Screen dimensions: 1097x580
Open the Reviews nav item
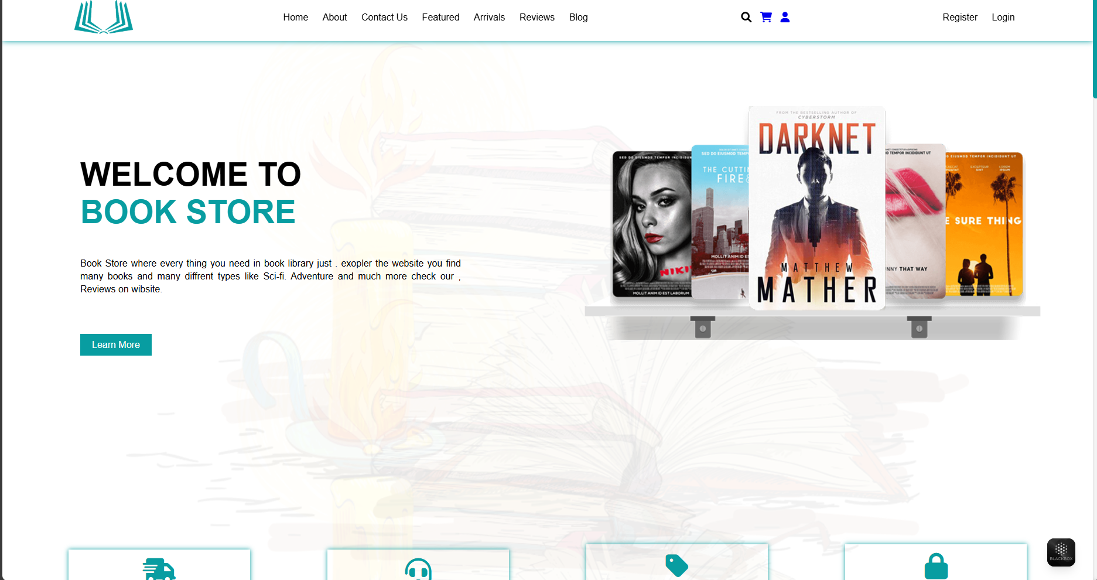tap(536, 17)
